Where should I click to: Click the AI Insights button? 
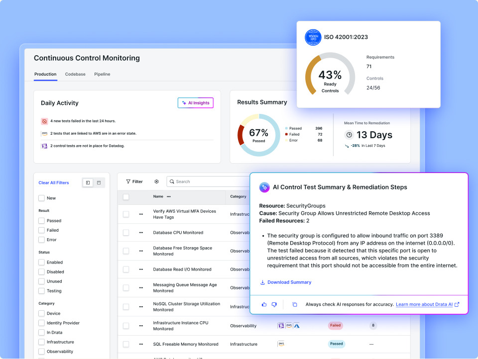[195, 103]
